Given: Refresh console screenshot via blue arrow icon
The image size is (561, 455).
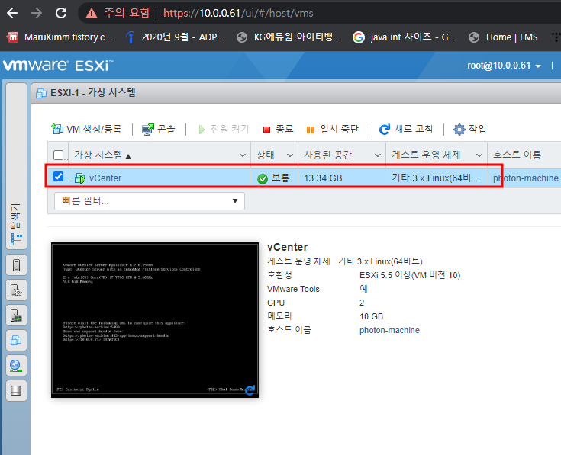Looking at the screenshot, I should [250, 390].
